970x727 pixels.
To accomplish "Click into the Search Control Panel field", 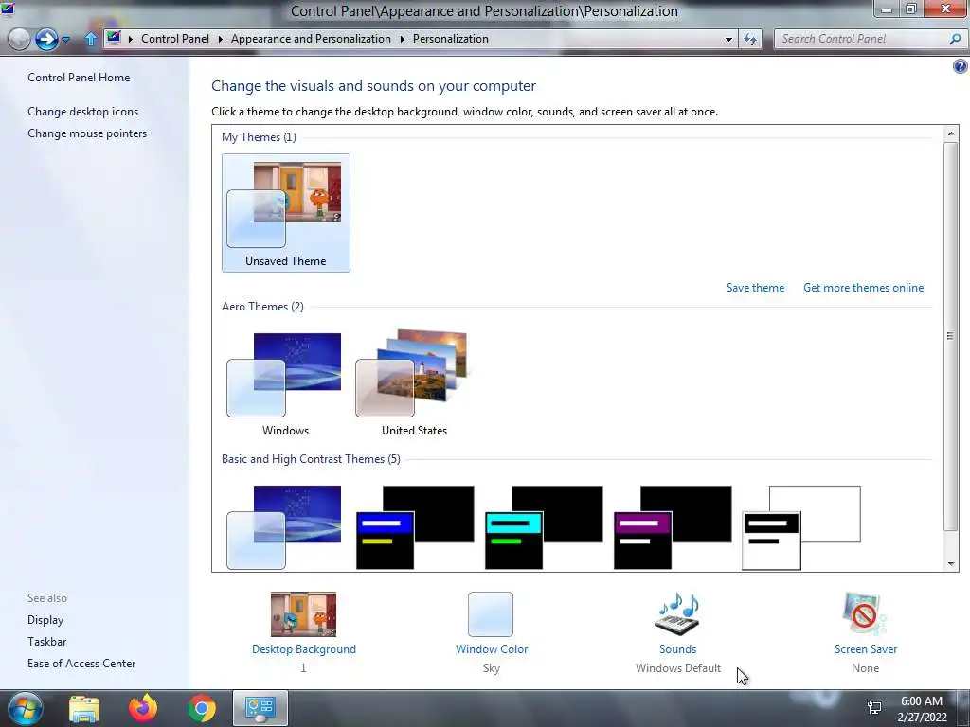I will pyautogui.click(x=862, y=39).
